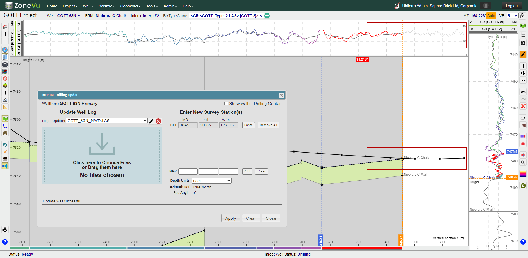Click the Remove All button
This screenshot has width=528, height=258.
(x=268, y=125)
